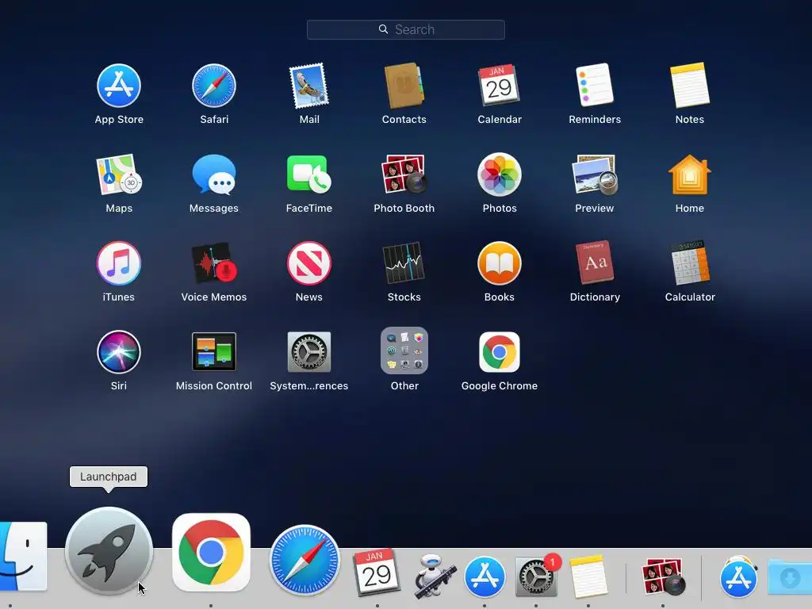The width and height of the screenshot is (812, 609).
Task: Open Mission Control
Action: click(x=214, y=352)
